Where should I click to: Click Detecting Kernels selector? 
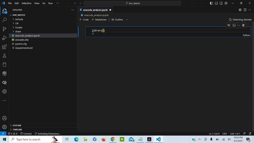click(240, 19)
